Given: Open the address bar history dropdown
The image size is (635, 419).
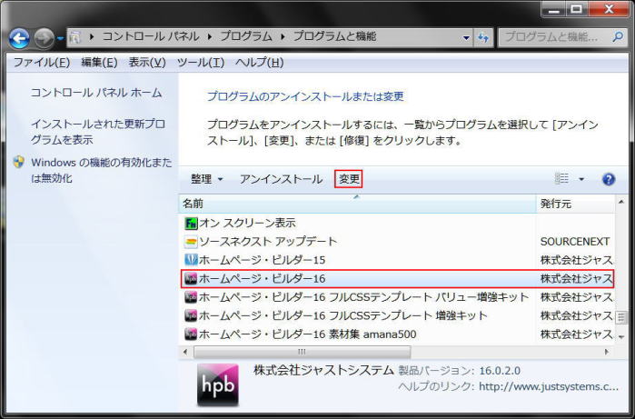Looking at the screenshot, I should (x=466, y=38).
